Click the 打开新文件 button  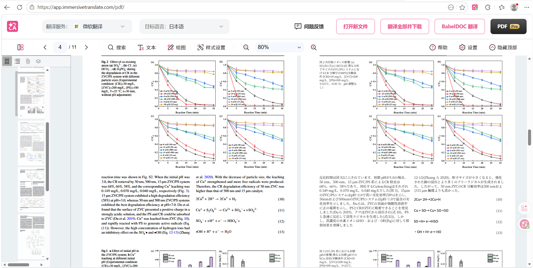355,27
